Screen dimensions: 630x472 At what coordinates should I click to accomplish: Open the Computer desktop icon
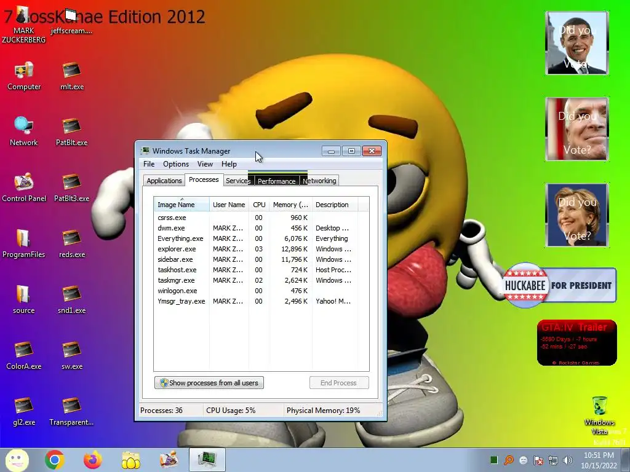[x=24, y=76]
